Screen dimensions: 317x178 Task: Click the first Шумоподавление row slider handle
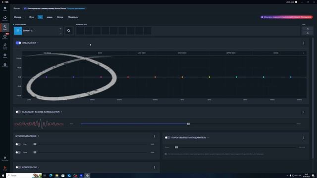coord(35,144)
